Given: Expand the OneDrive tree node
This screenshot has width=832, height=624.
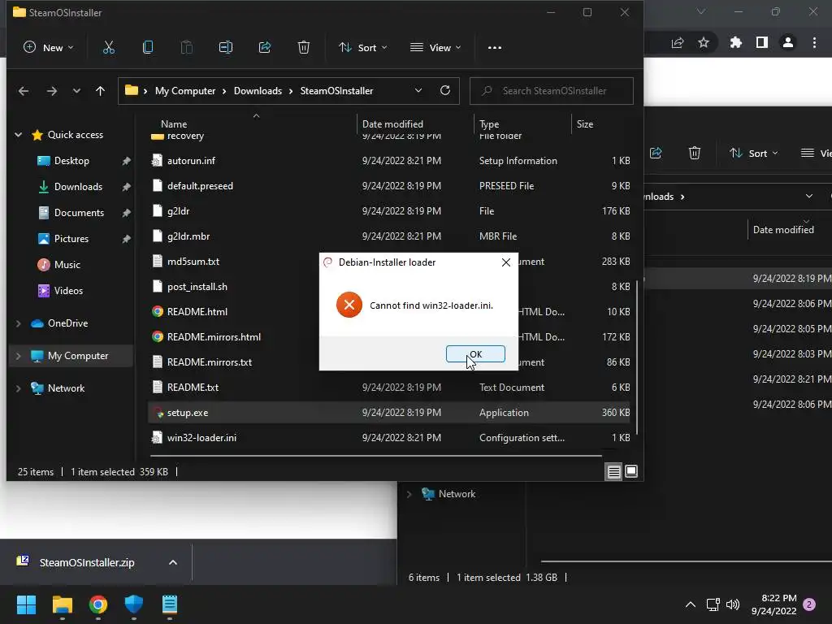Looking at the screenshot, I should coord(18,323).
